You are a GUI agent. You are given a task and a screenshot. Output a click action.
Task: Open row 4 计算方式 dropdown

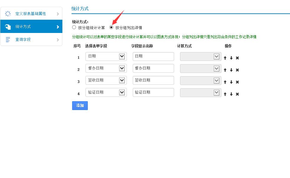[x=201, y=93]
